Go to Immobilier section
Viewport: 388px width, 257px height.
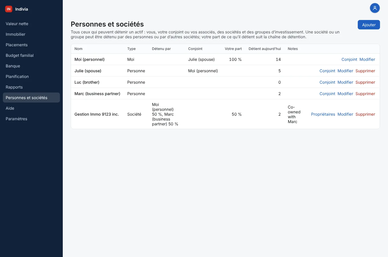tap(31, 34)
